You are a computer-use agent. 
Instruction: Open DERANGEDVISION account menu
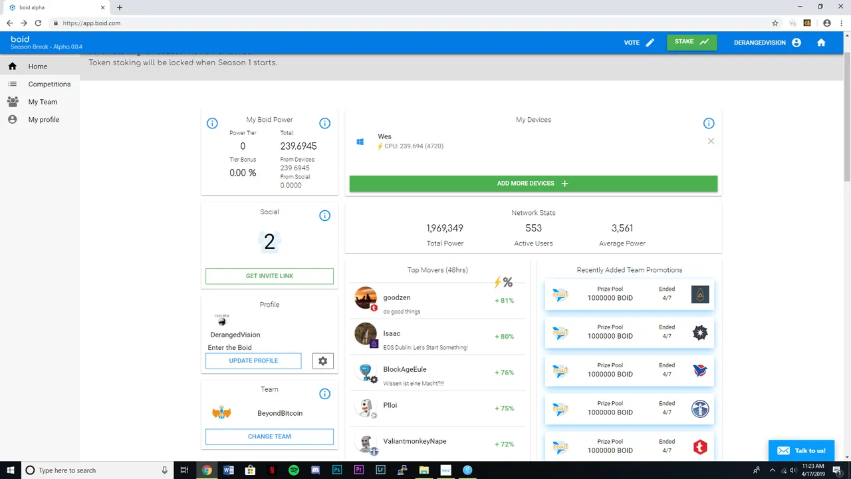(767, 43)
